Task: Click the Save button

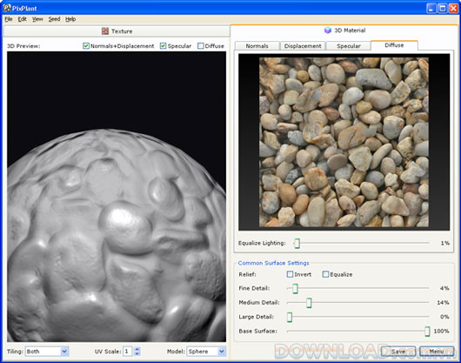Action: pyautogui.click(x=398, y=351)
